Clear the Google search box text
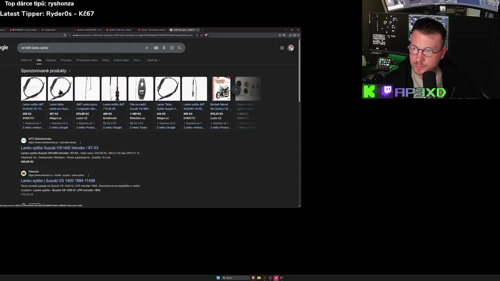The width and height of the screenshot is (500, 281). pos(146,48)
